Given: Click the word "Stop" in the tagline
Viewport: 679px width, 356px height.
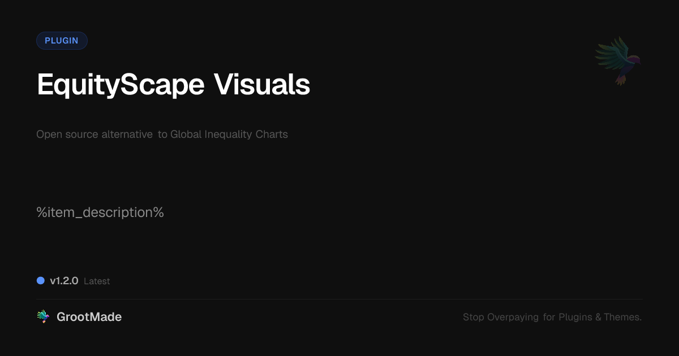Looking at the screenshot, I should tap(474, 318).
